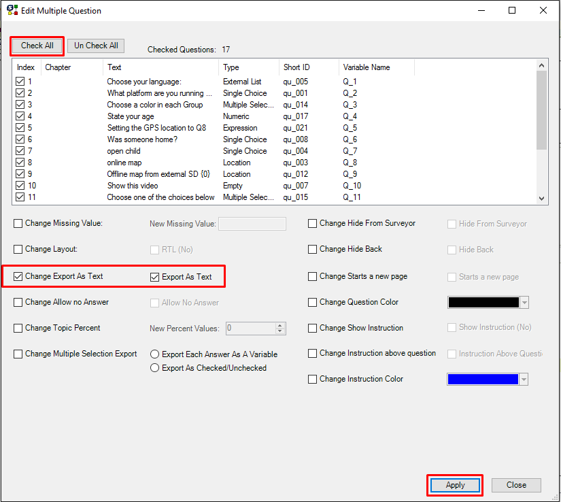The height and width of the screenshot is (502, 561).
Task: Open the Question Color dropdown arrow
Action: tap(524, 303)
